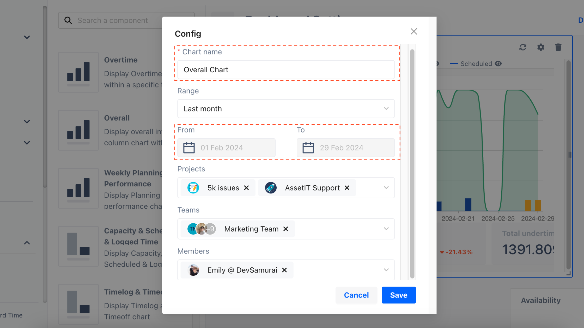Click the delete/trash icon in toolbar
The height and width of the screenshot is (328, 584).
[558, 47]
